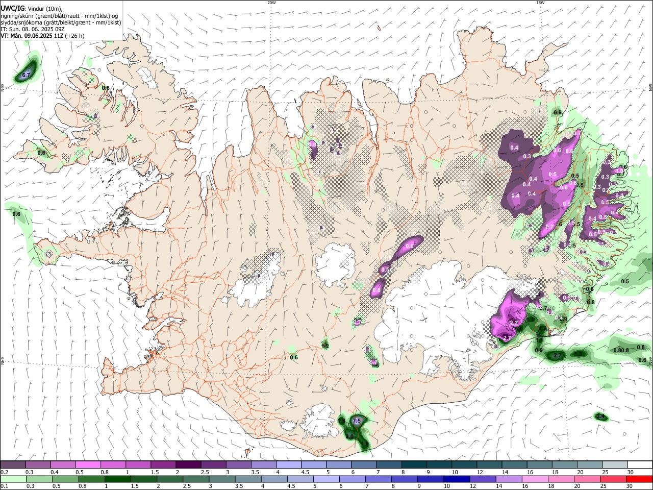Click the 'IT: Sun. 08. 06. 2025 09Z' line
This screenshot has height=490, width=653.
33,29
